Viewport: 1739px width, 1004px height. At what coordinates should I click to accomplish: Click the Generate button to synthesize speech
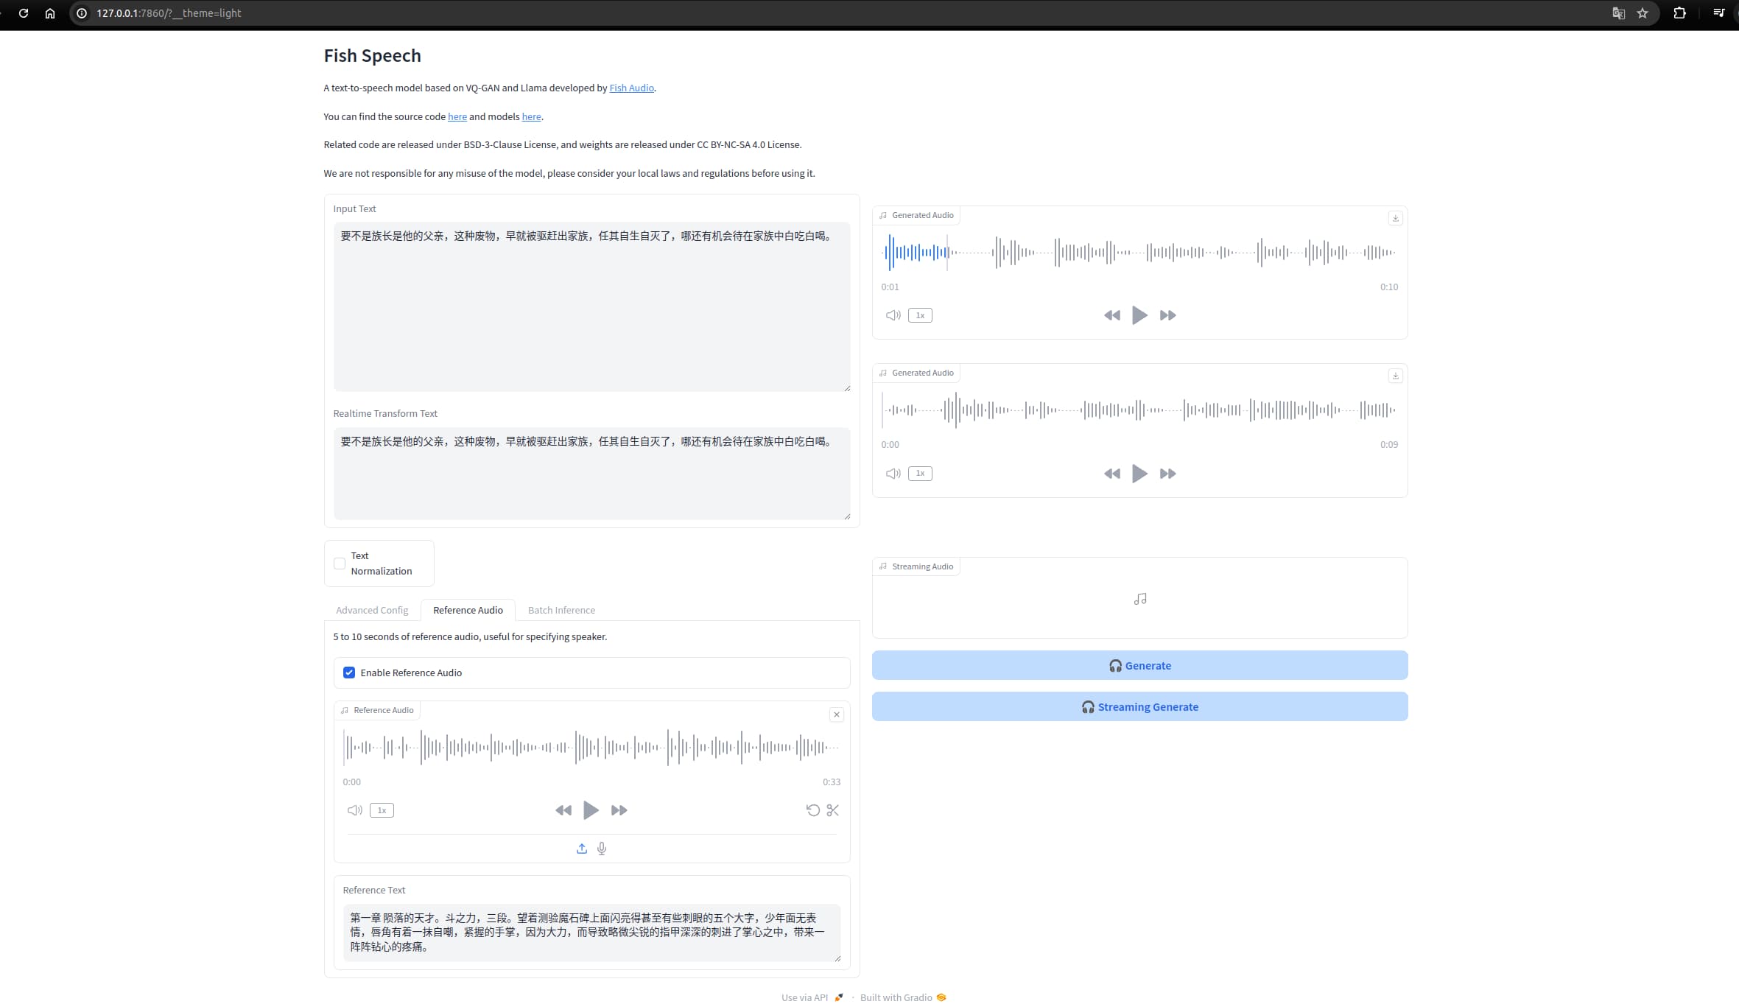1139,666
